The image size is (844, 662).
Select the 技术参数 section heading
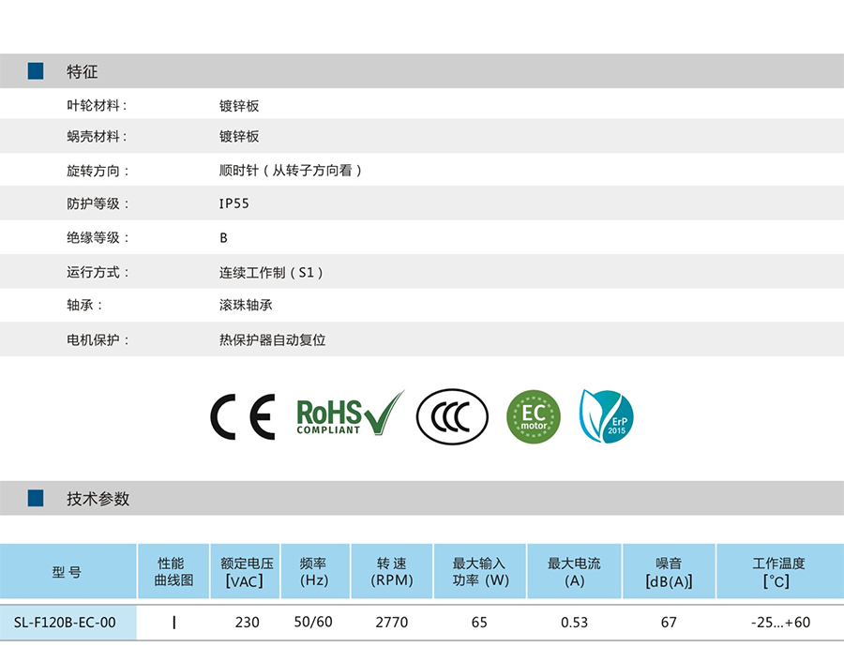click(x=98, y=499)
